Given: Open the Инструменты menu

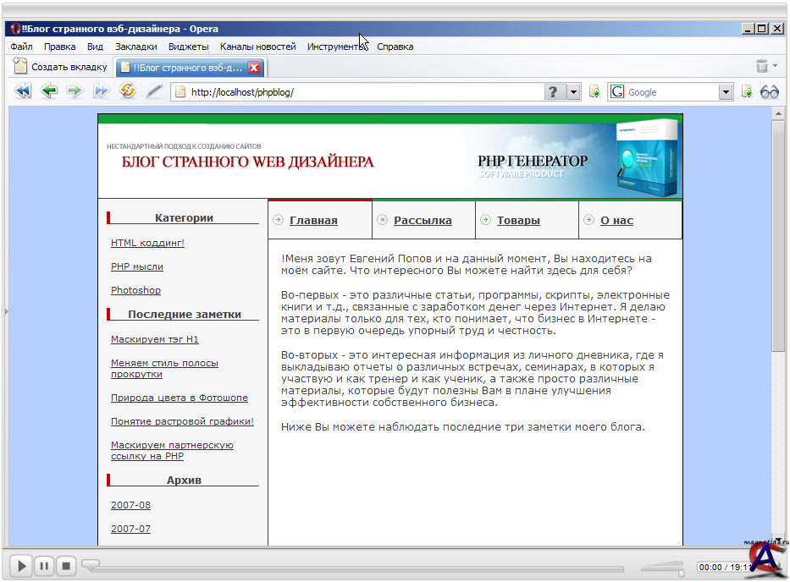Looking at the screenshot, I should coord(336,47).
